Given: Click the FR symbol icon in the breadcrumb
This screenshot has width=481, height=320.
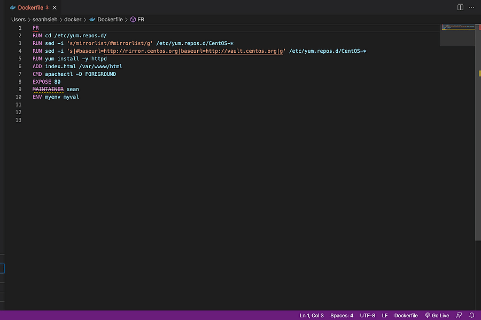Looking at the screenshot, I should tap(133, 19).
